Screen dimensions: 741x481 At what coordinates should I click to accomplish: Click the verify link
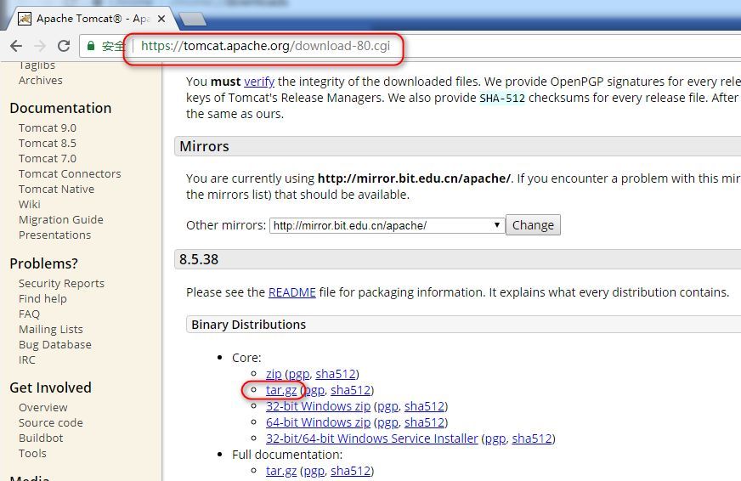(258, 82)
